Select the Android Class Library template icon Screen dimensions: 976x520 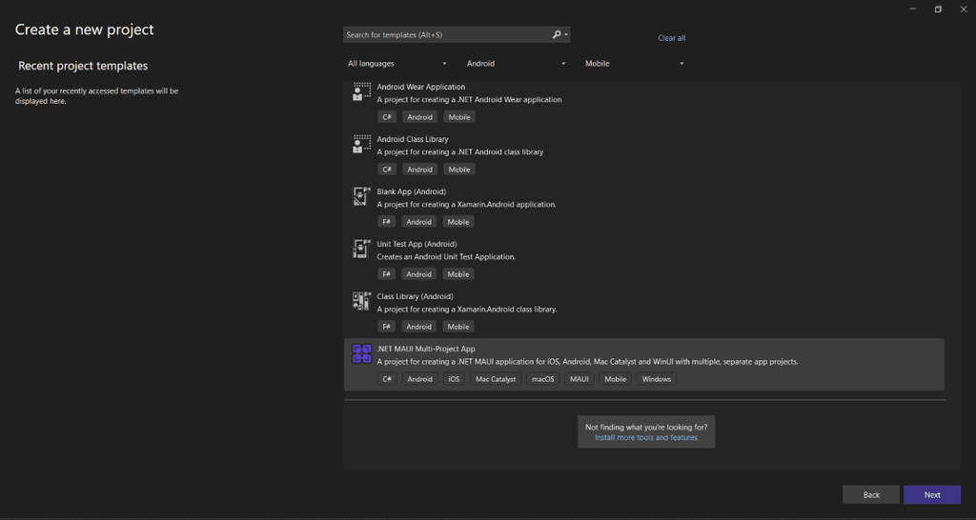tap(361, 144)
